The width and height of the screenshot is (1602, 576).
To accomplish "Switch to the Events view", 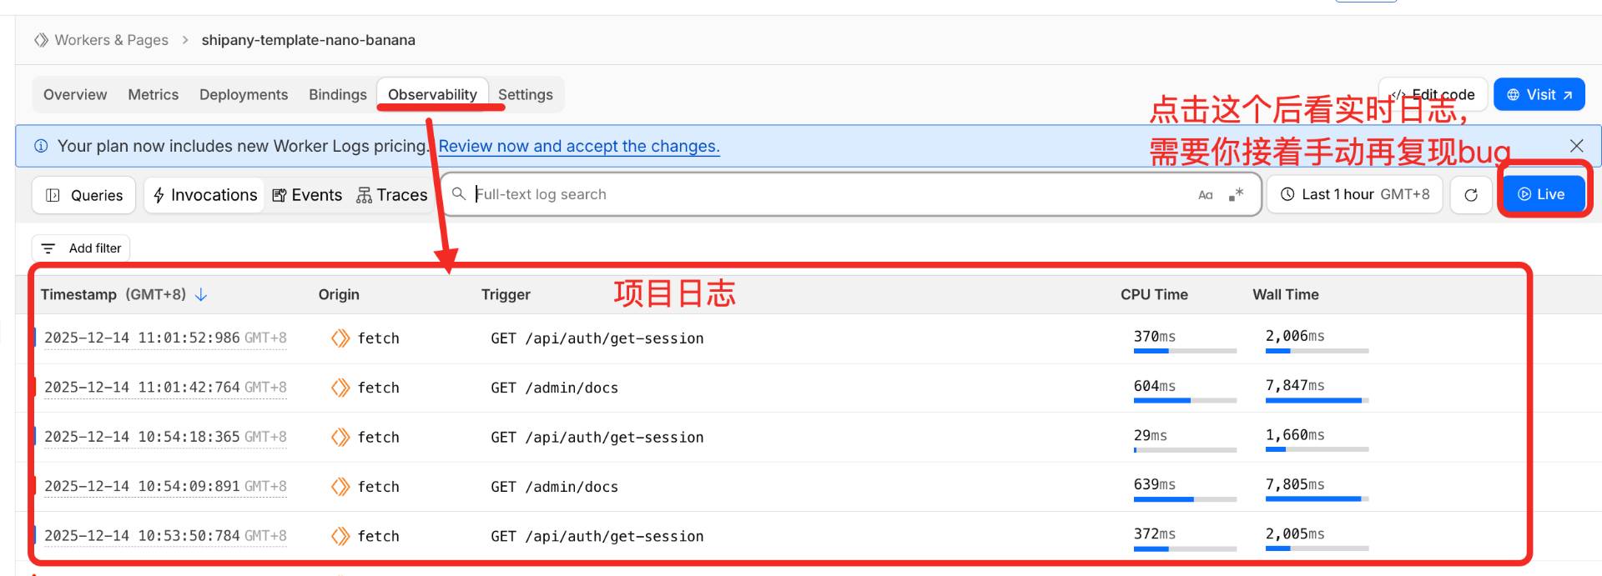I will pos(307,195).
